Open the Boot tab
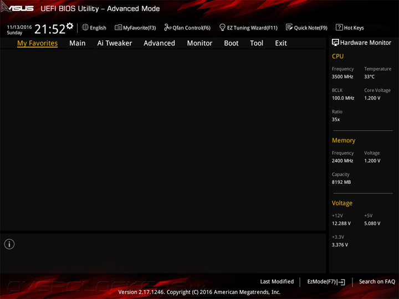 231,43
